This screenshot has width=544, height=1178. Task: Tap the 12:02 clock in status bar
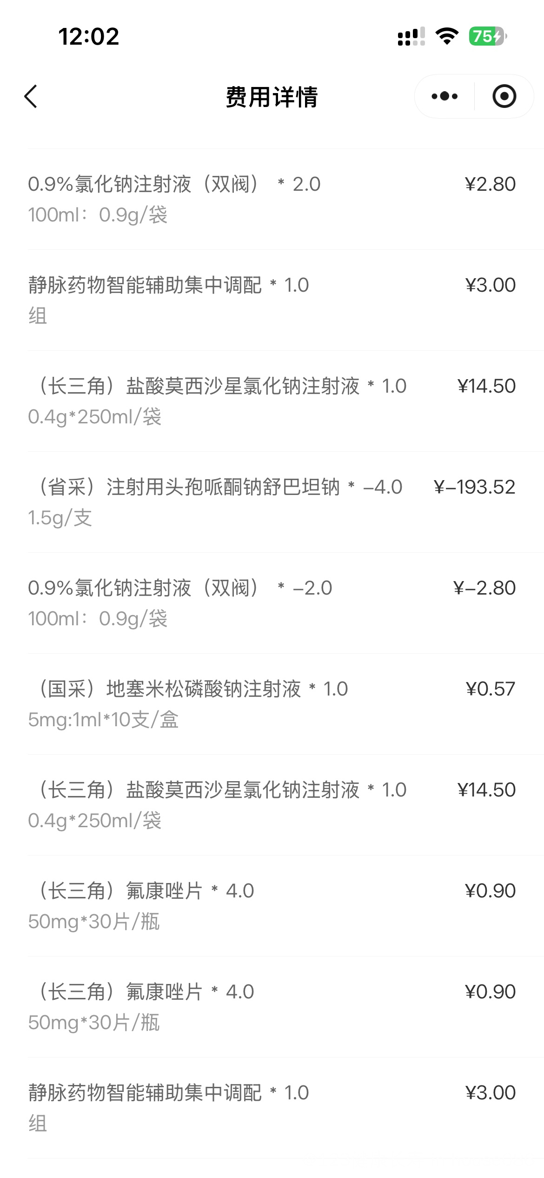coord(88,36)
